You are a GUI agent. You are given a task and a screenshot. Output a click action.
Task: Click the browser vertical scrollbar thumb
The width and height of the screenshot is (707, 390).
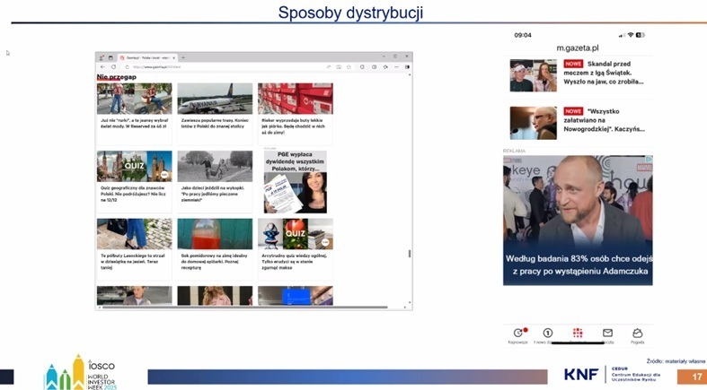[x=410, y=254]
